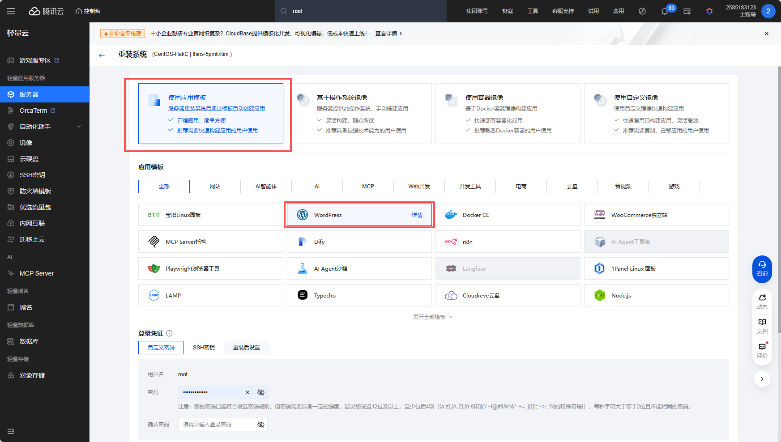Select 自定义密码 login credential tab
The image size is (781, 442).
161,348
